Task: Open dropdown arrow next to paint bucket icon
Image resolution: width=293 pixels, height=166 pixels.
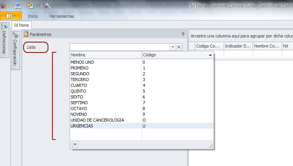Action: tap(37, 6)
